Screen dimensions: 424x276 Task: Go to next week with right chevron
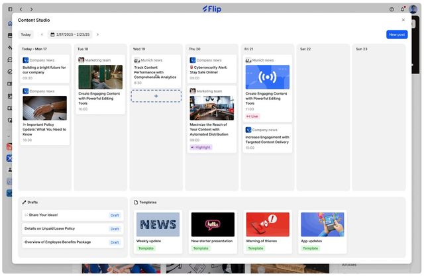tap(98, 34)
